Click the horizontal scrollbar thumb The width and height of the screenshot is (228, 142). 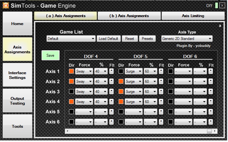pyautogui.click(x=209, y=131)
